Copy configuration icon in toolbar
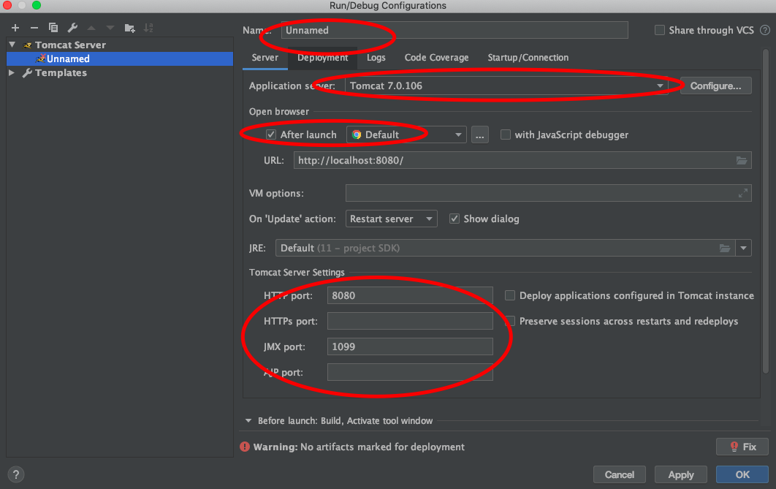The image size is (776, 489). (53, 29)
